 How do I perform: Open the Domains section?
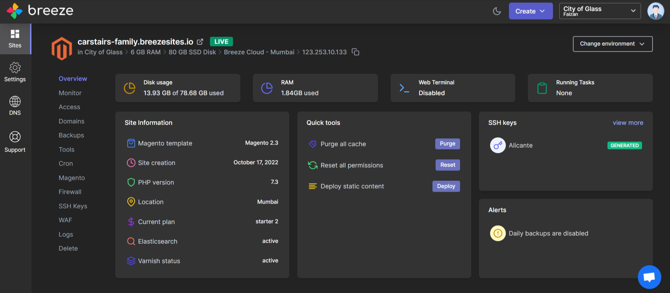point(72,121)
